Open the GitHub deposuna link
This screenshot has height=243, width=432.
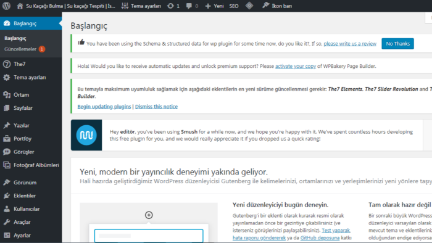click(x=320, y=238)
